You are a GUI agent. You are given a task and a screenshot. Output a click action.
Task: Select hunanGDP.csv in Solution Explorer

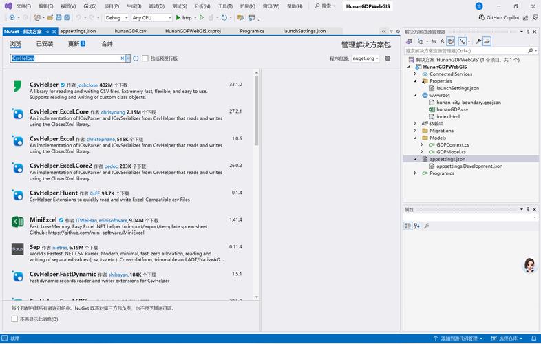pos(452,109)
